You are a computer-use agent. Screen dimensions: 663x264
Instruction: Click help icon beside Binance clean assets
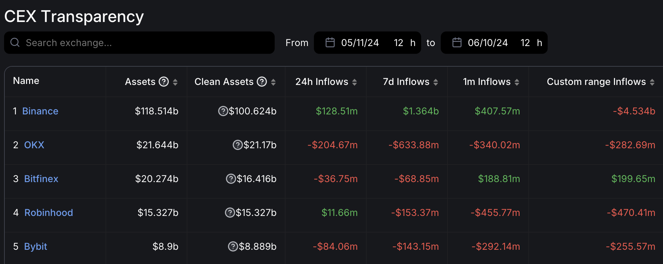(x=223, y=111)
